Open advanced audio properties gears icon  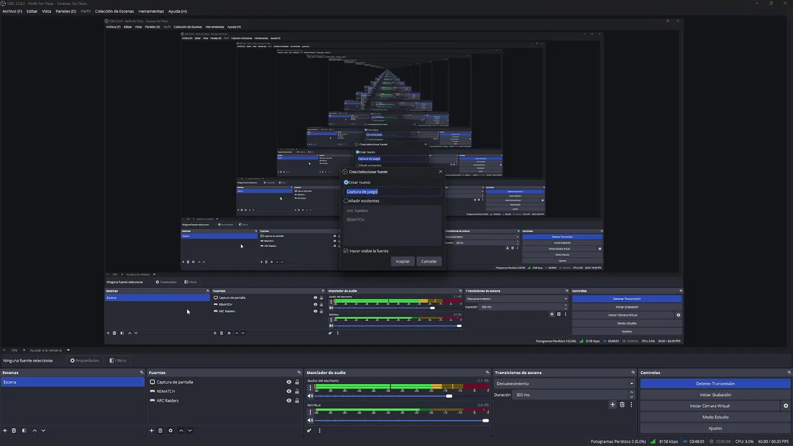(x=309, y=431)
